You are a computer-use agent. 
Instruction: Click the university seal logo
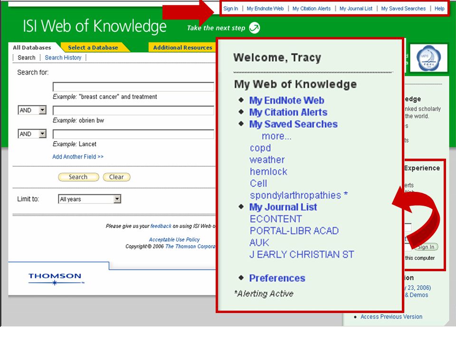pos(428,58)
